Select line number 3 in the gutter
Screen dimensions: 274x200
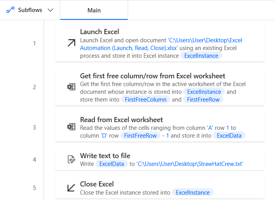click(34, 127)
